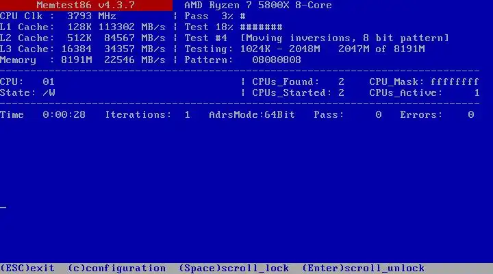This screenshot has width=493, height=274.
Task: Click the Iterations: 1 counter
Action: pyautogui.click(x=147, y=115)
